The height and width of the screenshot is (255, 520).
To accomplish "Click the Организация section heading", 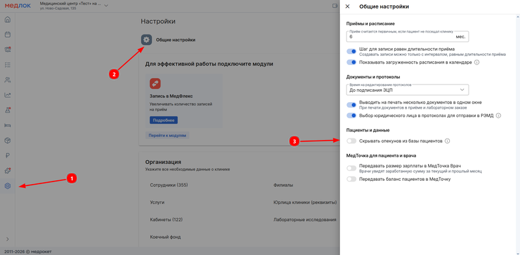I will pos(163,162).
